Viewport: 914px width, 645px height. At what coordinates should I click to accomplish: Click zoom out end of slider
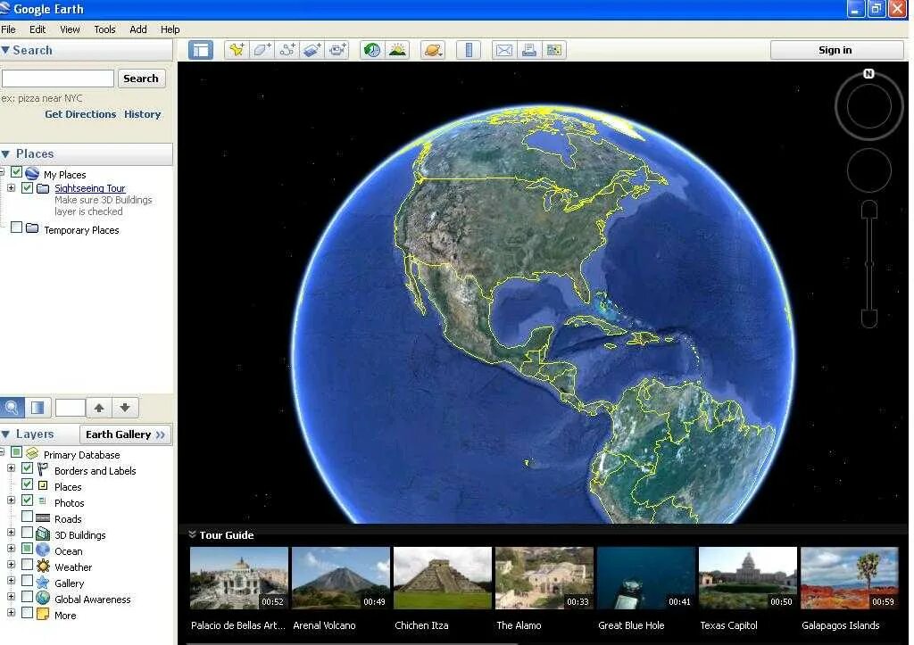(869, 318)
